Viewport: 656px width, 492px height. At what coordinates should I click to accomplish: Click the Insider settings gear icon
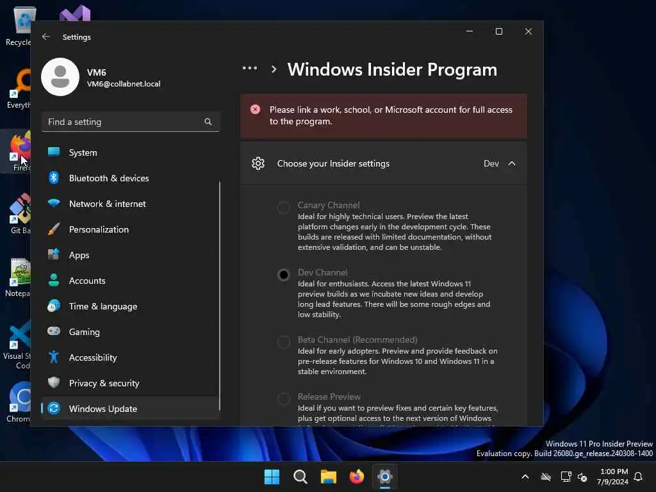click(x=258, y=163)
